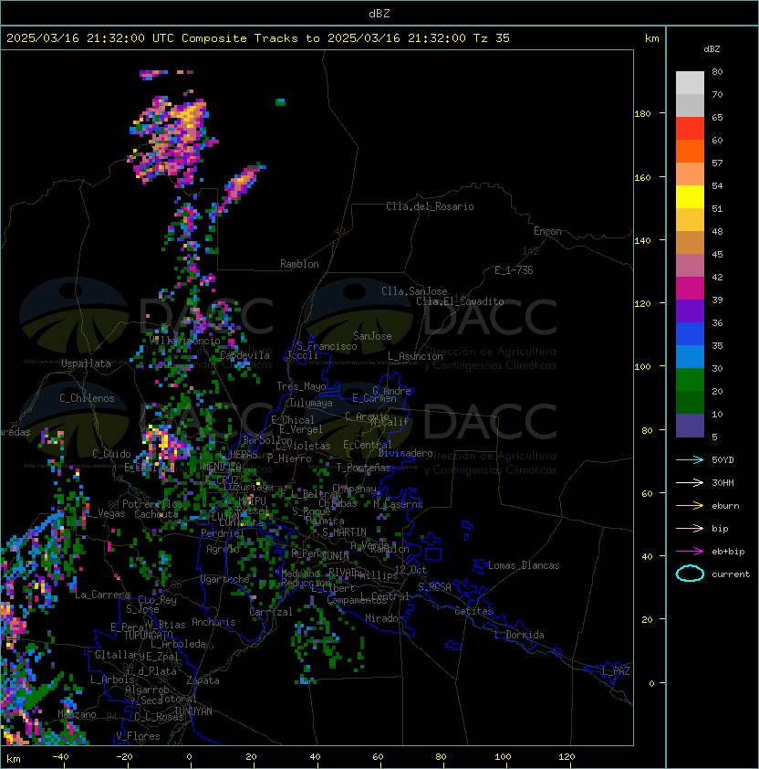Click the Carrizal label
Viewport: 759px width, 769px height.
[271, 612]
